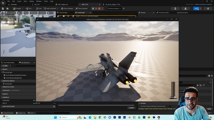
Task: Navigate forward in the graph breadcrumb
Action: click(68, 16)
